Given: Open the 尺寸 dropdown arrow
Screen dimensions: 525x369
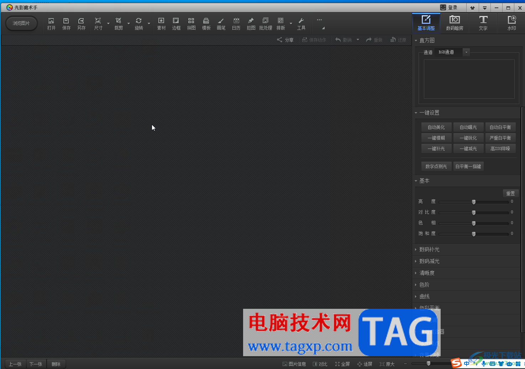Looking at the screenshot, I should [108, 24].
